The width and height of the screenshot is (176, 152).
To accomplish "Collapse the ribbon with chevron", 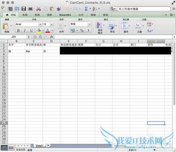I will tap(166, 15).
